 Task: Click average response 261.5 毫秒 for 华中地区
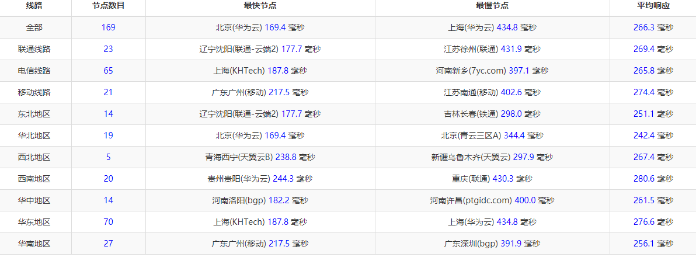653,200
